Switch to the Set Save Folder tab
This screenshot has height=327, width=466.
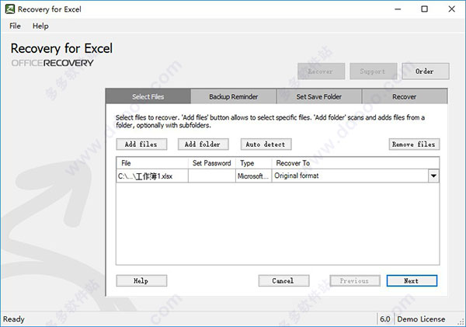click(x=319, y=96)
